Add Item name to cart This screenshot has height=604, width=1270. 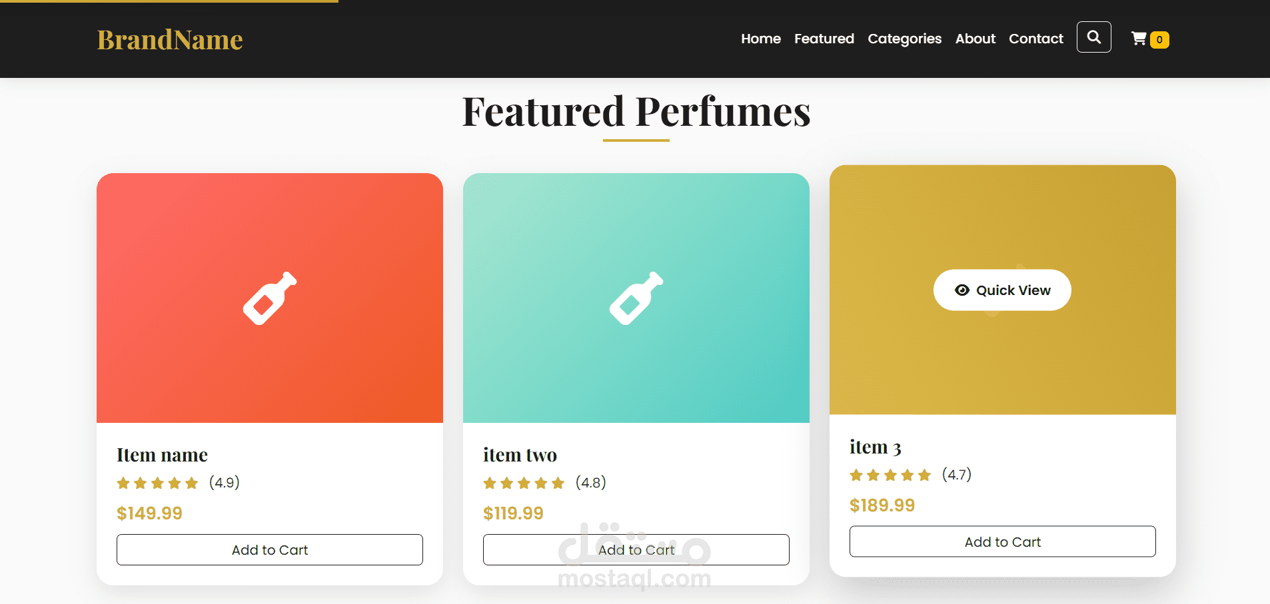[270, 550]
